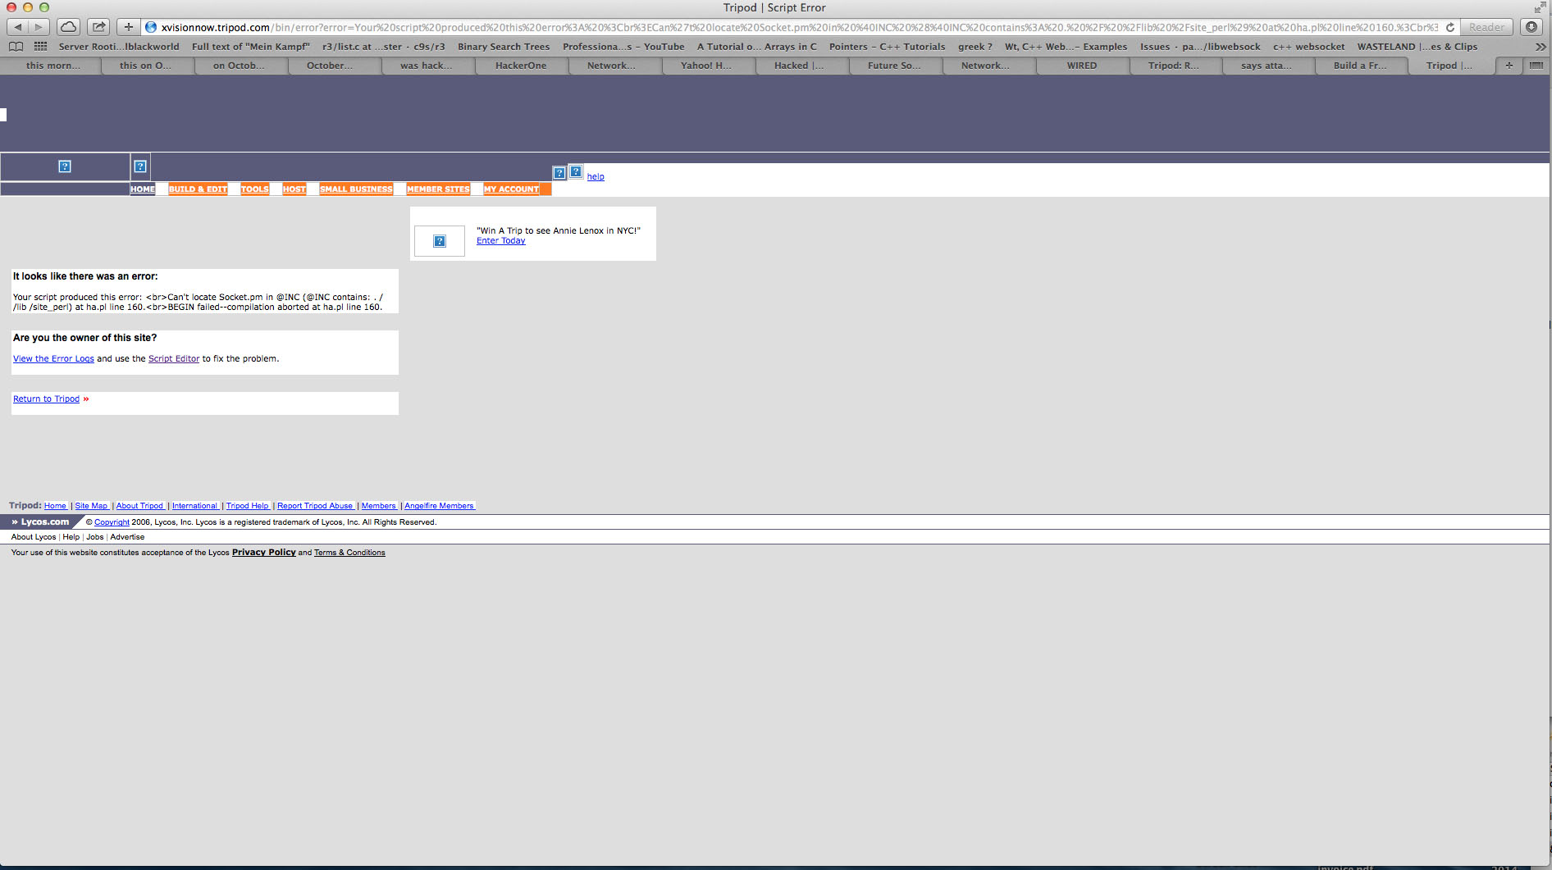Viewport: 1552px width, 870px height.
Task: Switch to the WIRED tab
Action: [1082, 66]
